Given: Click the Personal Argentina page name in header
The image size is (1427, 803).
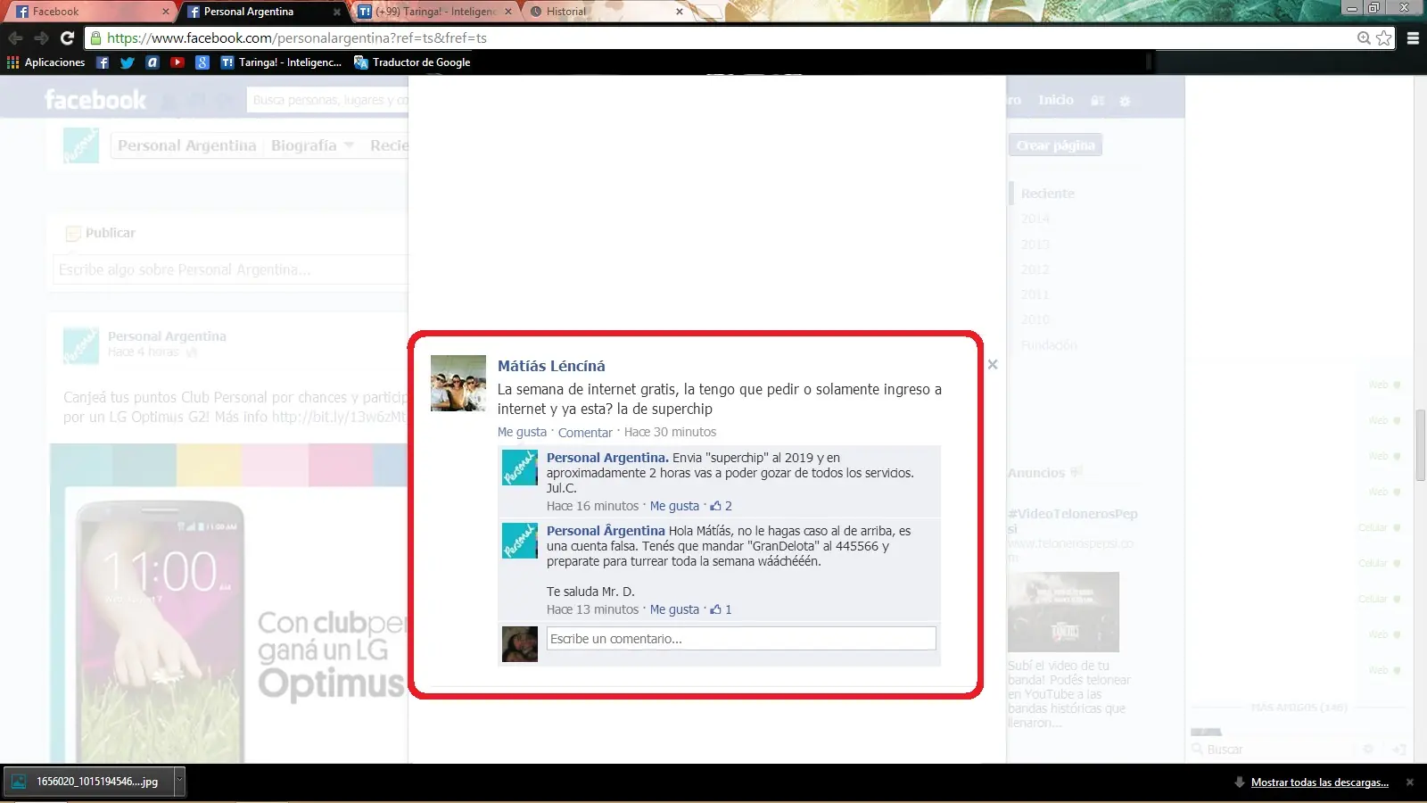Looking at the screenshot, I should [x=187, y=145].
